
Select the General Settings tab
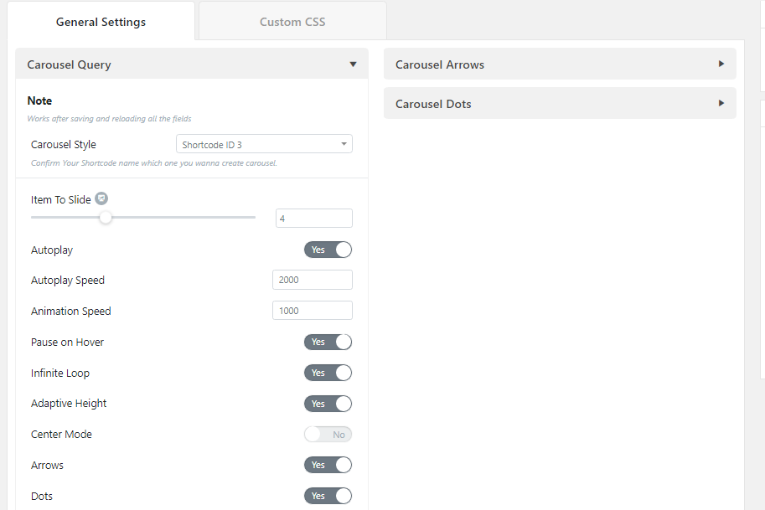pyautogui.click(x=101, y=22)
